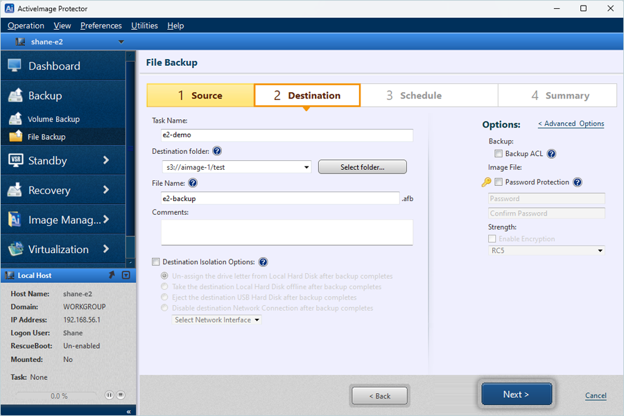Click the Virtualization icon
624x416 pixels.
pyautogui.click(x=15, y=249)
